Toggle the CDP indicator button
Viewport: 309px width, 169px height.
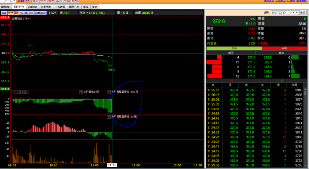pos(43,13)
